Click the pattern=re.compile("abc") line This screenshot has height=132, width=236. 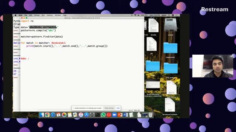[x=38, y=30]
